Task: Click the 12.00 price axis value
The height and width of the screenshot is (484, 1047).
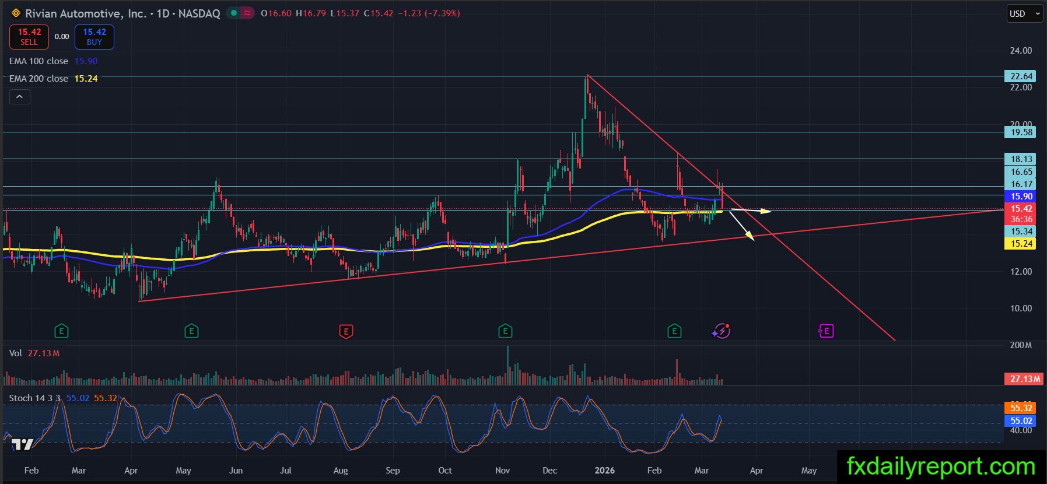Action: 1021,272
